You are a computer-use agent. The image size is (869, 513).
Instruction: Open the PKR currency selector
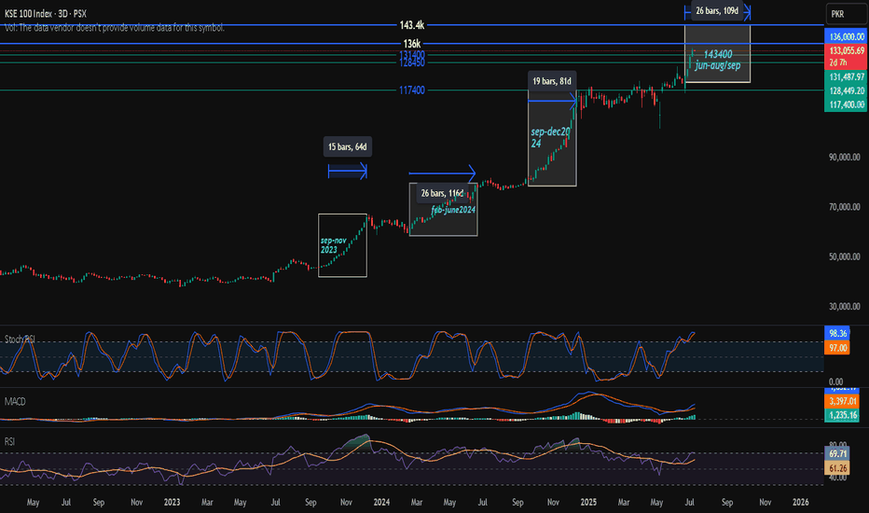tap(846, 14)
